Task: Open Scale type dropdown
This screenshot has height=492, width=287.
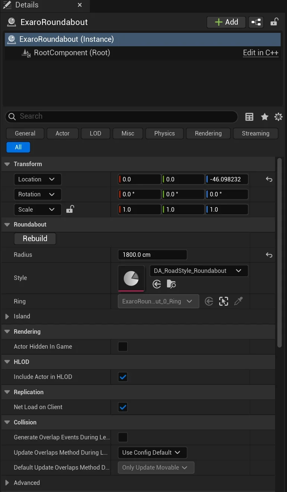Action: [x=38, y=209]
